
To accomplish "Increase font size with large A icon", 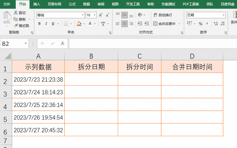I will click(101, 15).
